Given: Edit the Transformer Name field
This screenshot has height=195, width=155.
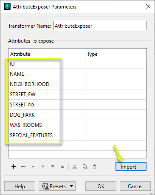Looking at the screenshot, I should (x=100, y=26).
